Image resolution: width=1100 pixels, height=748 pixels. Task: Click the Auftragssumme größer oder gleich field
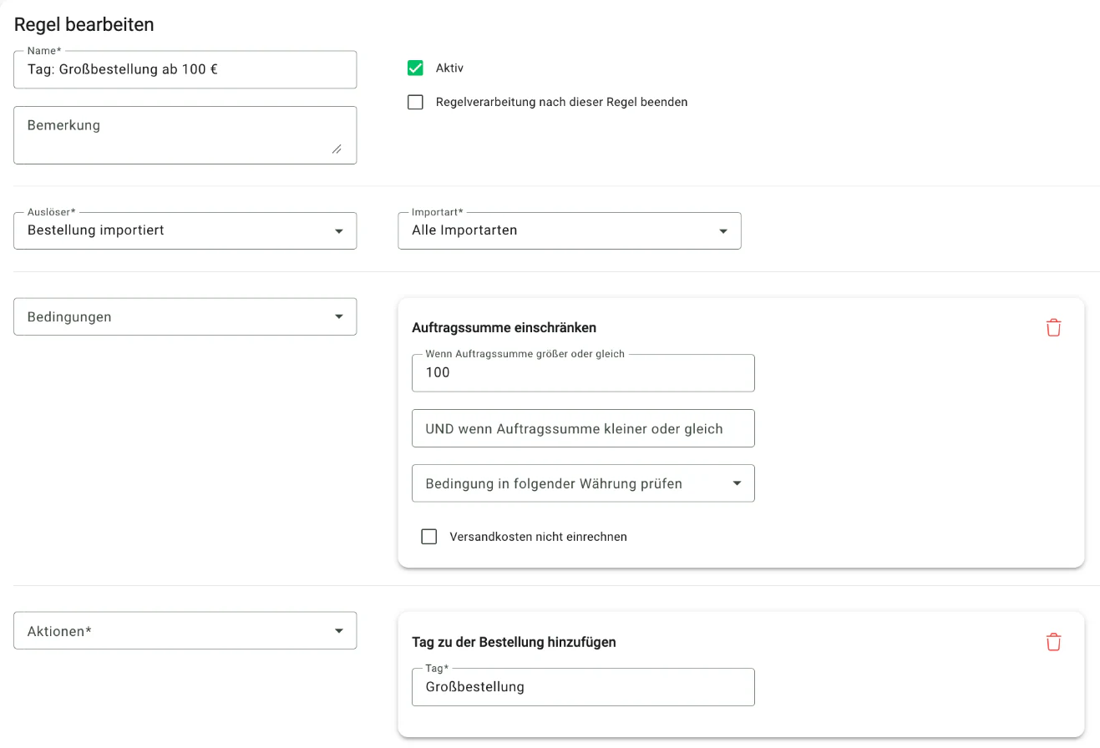(x=583, y=373)
